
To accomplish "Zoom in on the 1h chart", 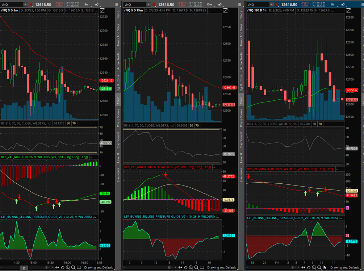I will click(x=314, y=267).
